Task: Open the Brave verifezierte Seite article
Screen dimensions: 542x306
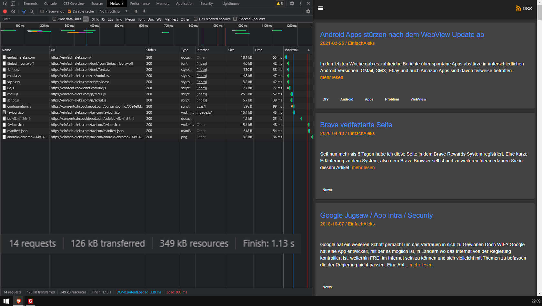Action: coord(356,125)
